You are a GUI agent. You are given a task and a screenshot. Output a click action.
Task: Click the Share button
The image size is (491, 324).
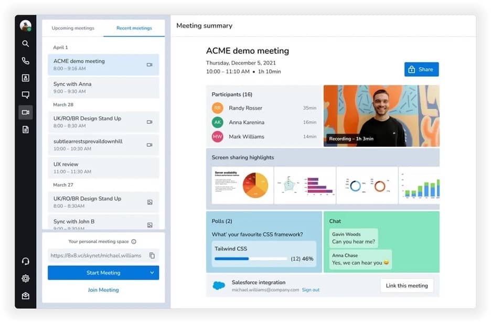(x=421, y=69)
